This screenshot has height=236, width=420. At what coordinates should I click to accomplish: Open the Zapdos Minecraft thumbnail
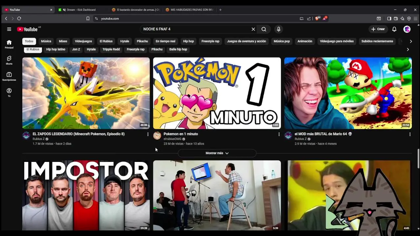(86, 93)
